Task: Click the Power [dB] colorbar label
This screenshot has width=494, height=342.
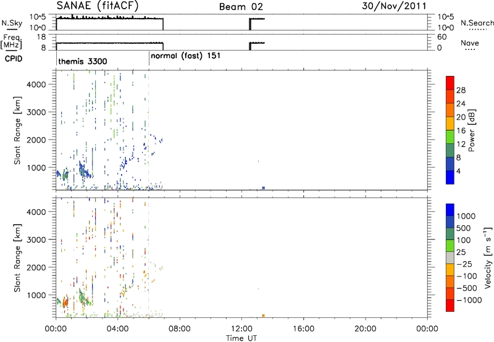Action: coord(471,130)
